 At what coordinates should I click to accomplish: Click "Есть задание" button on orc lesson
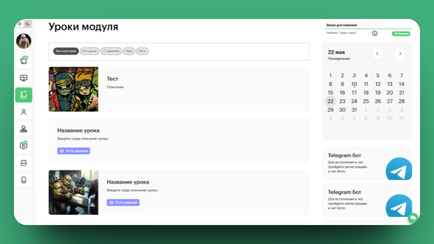coord(123,202)
